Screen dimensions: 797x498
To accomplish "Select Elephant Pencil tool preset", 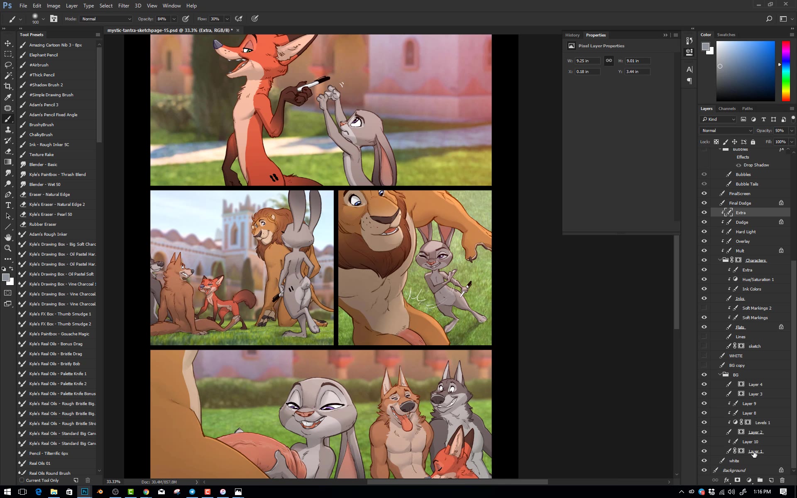I will [x=57, y=55].
